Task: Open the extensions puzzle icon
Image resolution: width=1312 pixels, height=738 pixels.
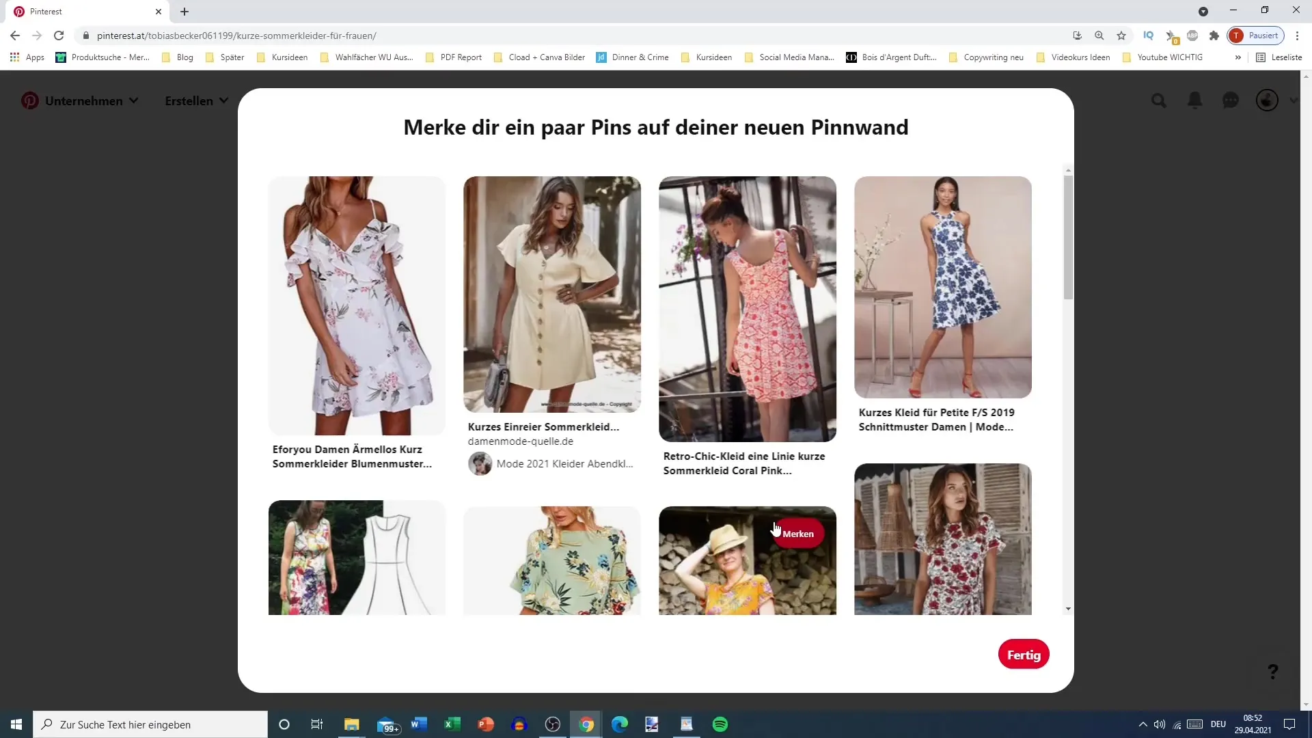Action: [x=1214, y=36]
